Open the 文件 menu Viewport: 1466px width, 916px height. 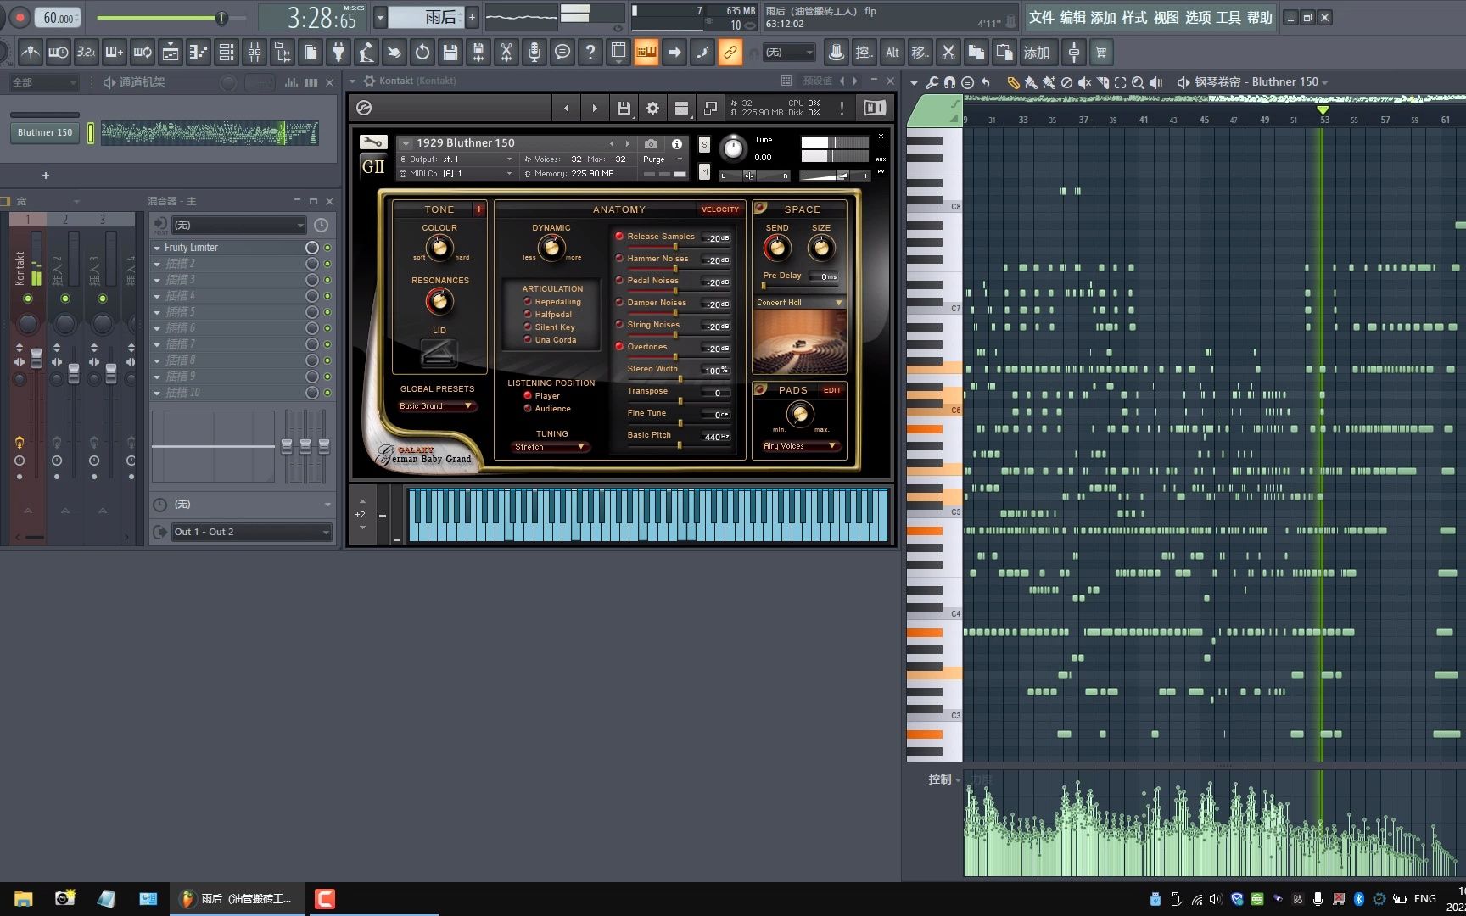point(1042,18)
